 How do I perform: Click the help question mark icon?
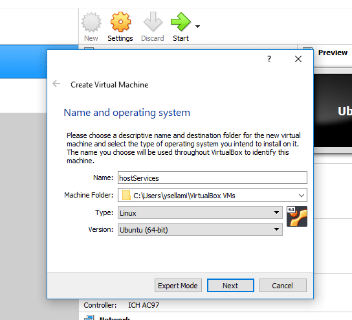click(x=269, y=59)
